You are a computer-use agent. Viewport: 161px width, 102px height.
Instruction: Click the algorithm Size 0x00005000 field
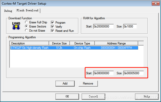tap(134, 73)
